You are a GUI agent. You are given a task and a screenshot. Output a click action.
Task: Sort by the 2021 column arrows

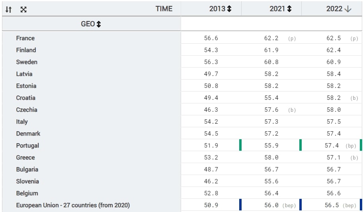289,9
